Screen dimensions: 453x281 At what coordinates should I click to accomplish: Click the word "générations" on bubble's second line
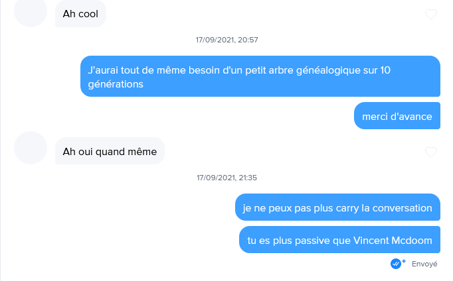tap(116, 84)
